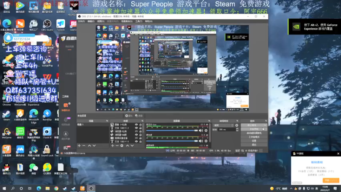The height and width of the screenshot is (192, 341).
Task: Adjust transition duration stepper arrows
Action: [237, 130]
